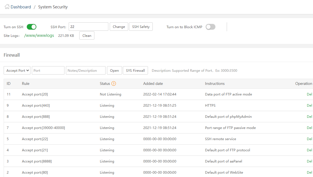Go to the Dashboard breadcrumb link

point(21,7)
